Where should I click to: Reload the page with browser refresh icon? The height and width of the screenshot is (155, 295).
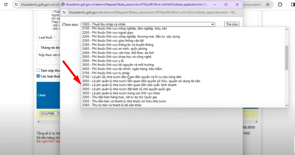(x=6, y=4)
